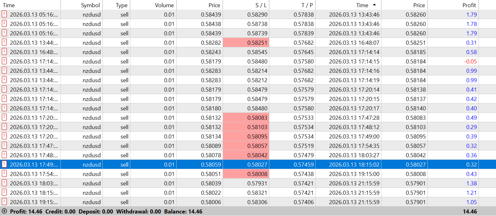
Task: Click the order icon of the row with S/L 0.58290
Action: (4, 14)
